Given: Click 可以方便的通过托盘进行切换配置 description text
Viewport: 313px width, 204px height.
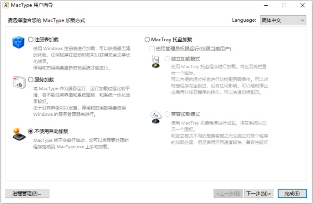Looking at the screenshot, I should point(220,86).
